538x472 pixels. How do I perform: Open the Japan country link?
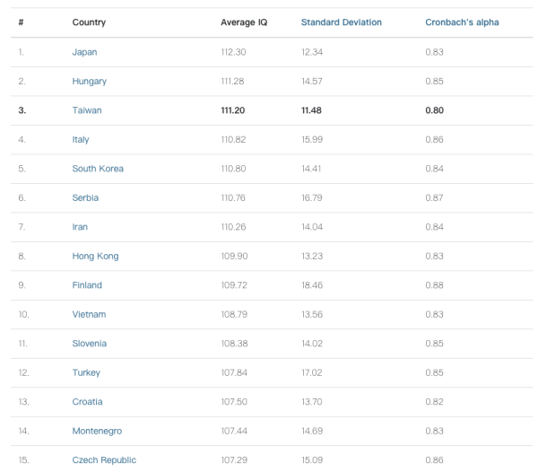tap(84, 52)
